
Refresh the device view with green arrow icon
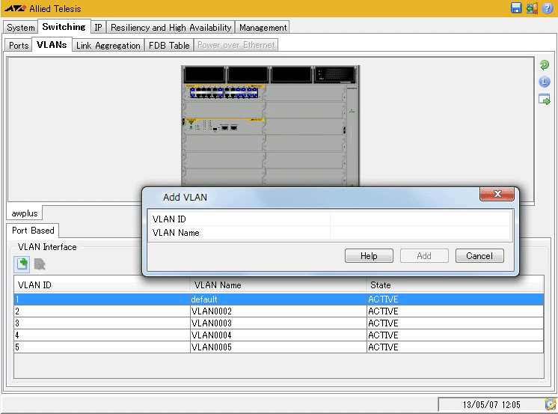(545, 66)
